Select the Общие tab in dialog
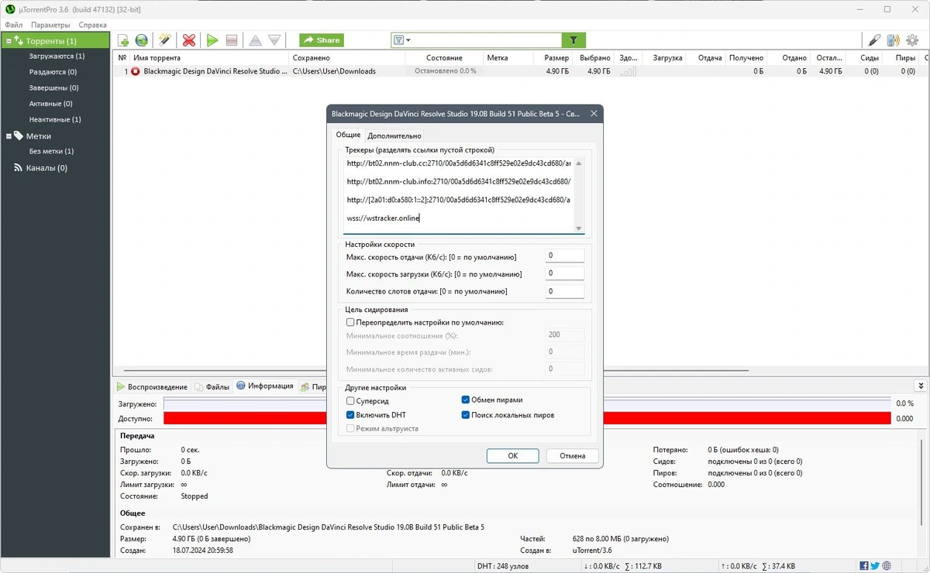930x573 pixels. click(x=348, y=135)
